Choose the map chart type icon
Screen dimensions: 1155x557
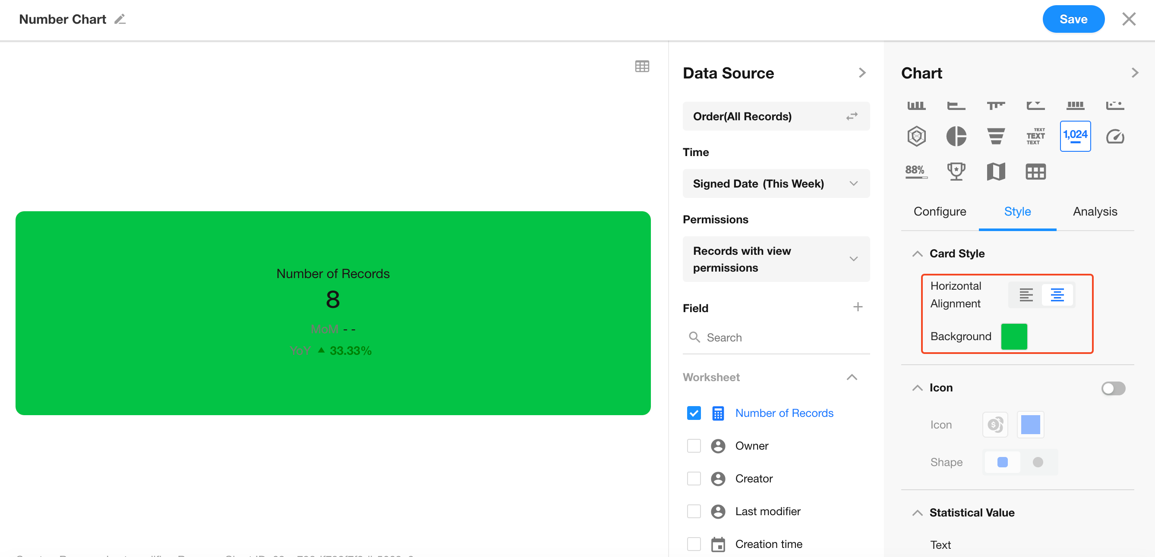[995, 172]
